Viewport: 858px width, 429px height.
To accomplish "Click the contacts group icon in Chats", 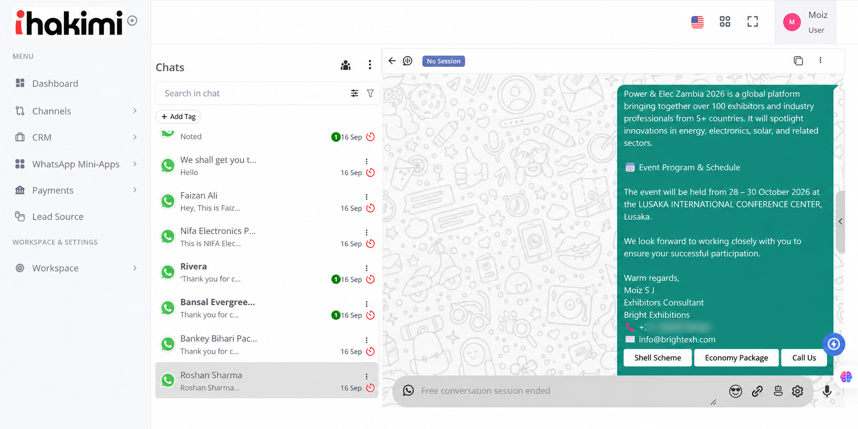I will tap(345, 65).
